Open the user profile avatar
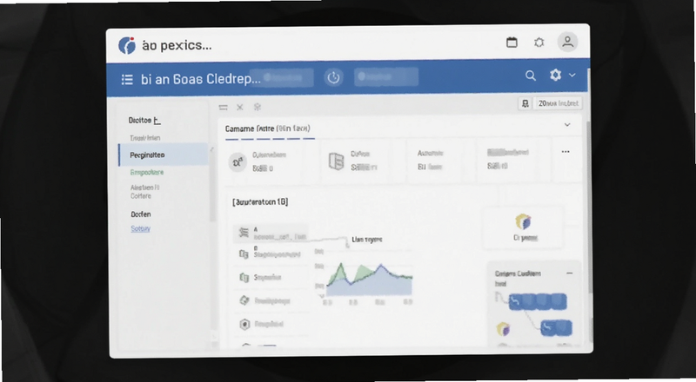696x382 pixels. (x=567, y=42)
